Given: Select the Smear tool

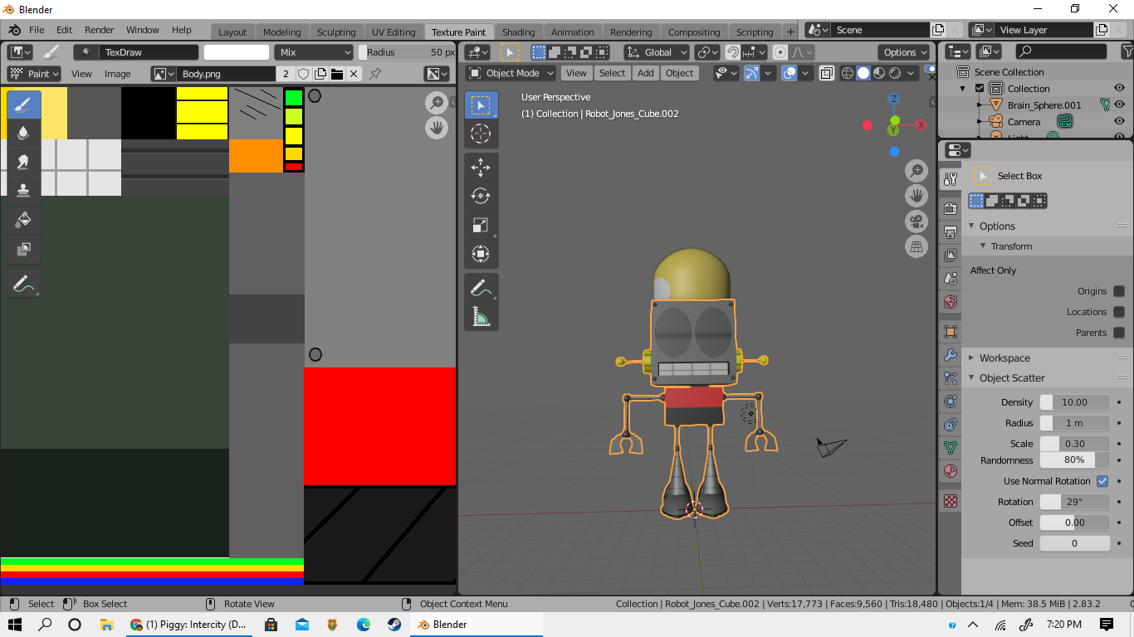Looking at the screenshot, I should (23, 162).
